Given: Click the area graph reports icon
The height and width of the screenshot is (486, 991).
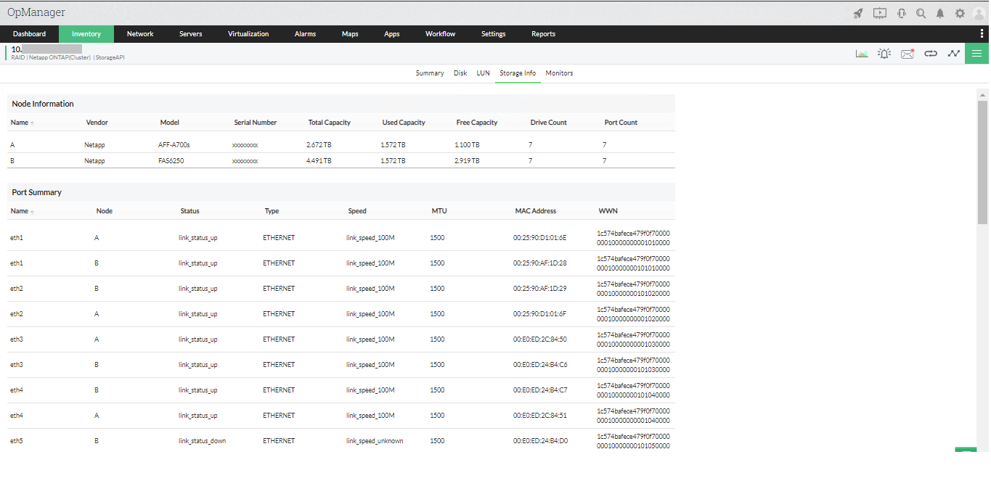Looking at the screenshot, I should (x=862, y=54).
